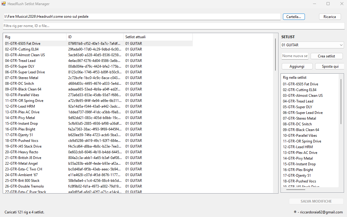Select rig 02-GTR-Cutting EL84 in main list
Screen dimensions: 347x217
pos(22,49)
